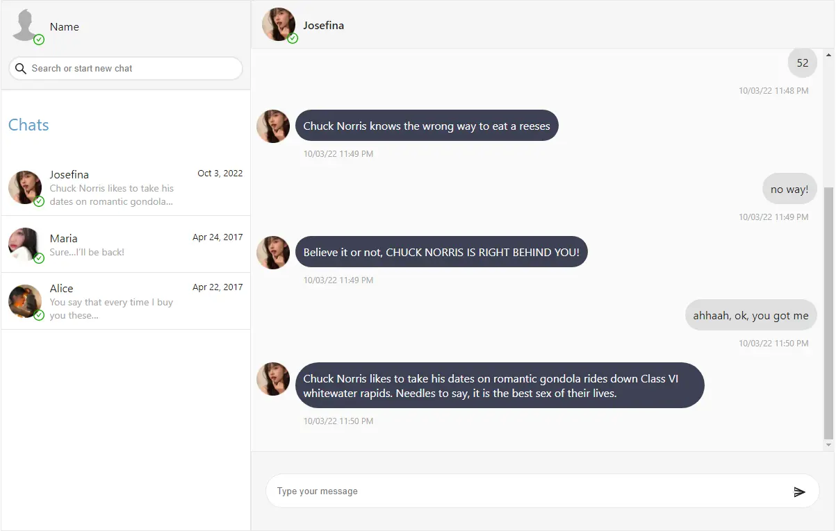Click the 'ahhaah, ok, you got me' bubble
The image size is (836, 531).
751,315
